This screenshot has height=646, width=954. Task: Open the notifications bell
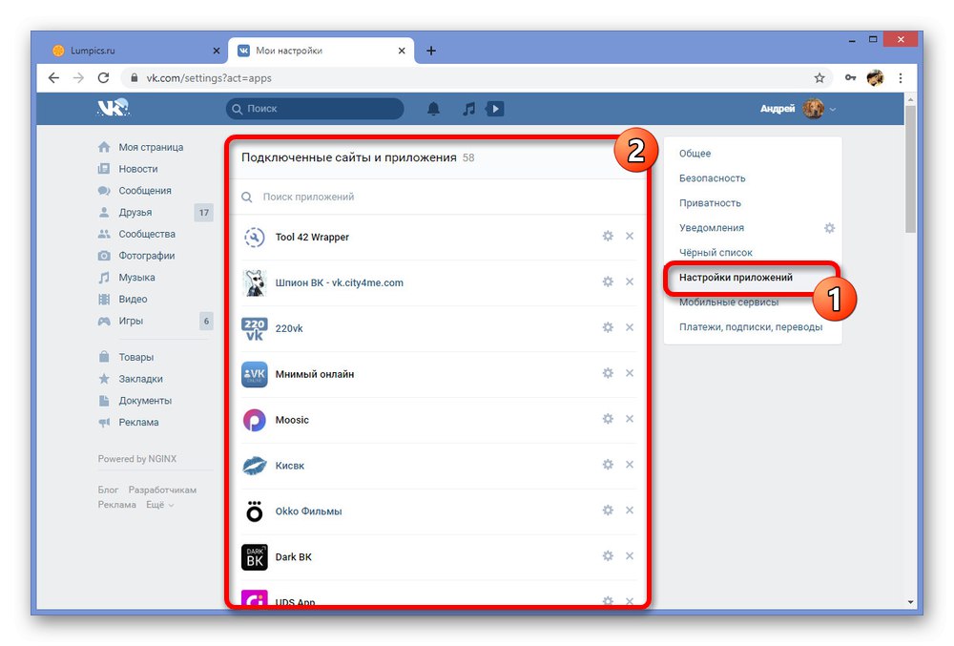click(x=432, y=108)
